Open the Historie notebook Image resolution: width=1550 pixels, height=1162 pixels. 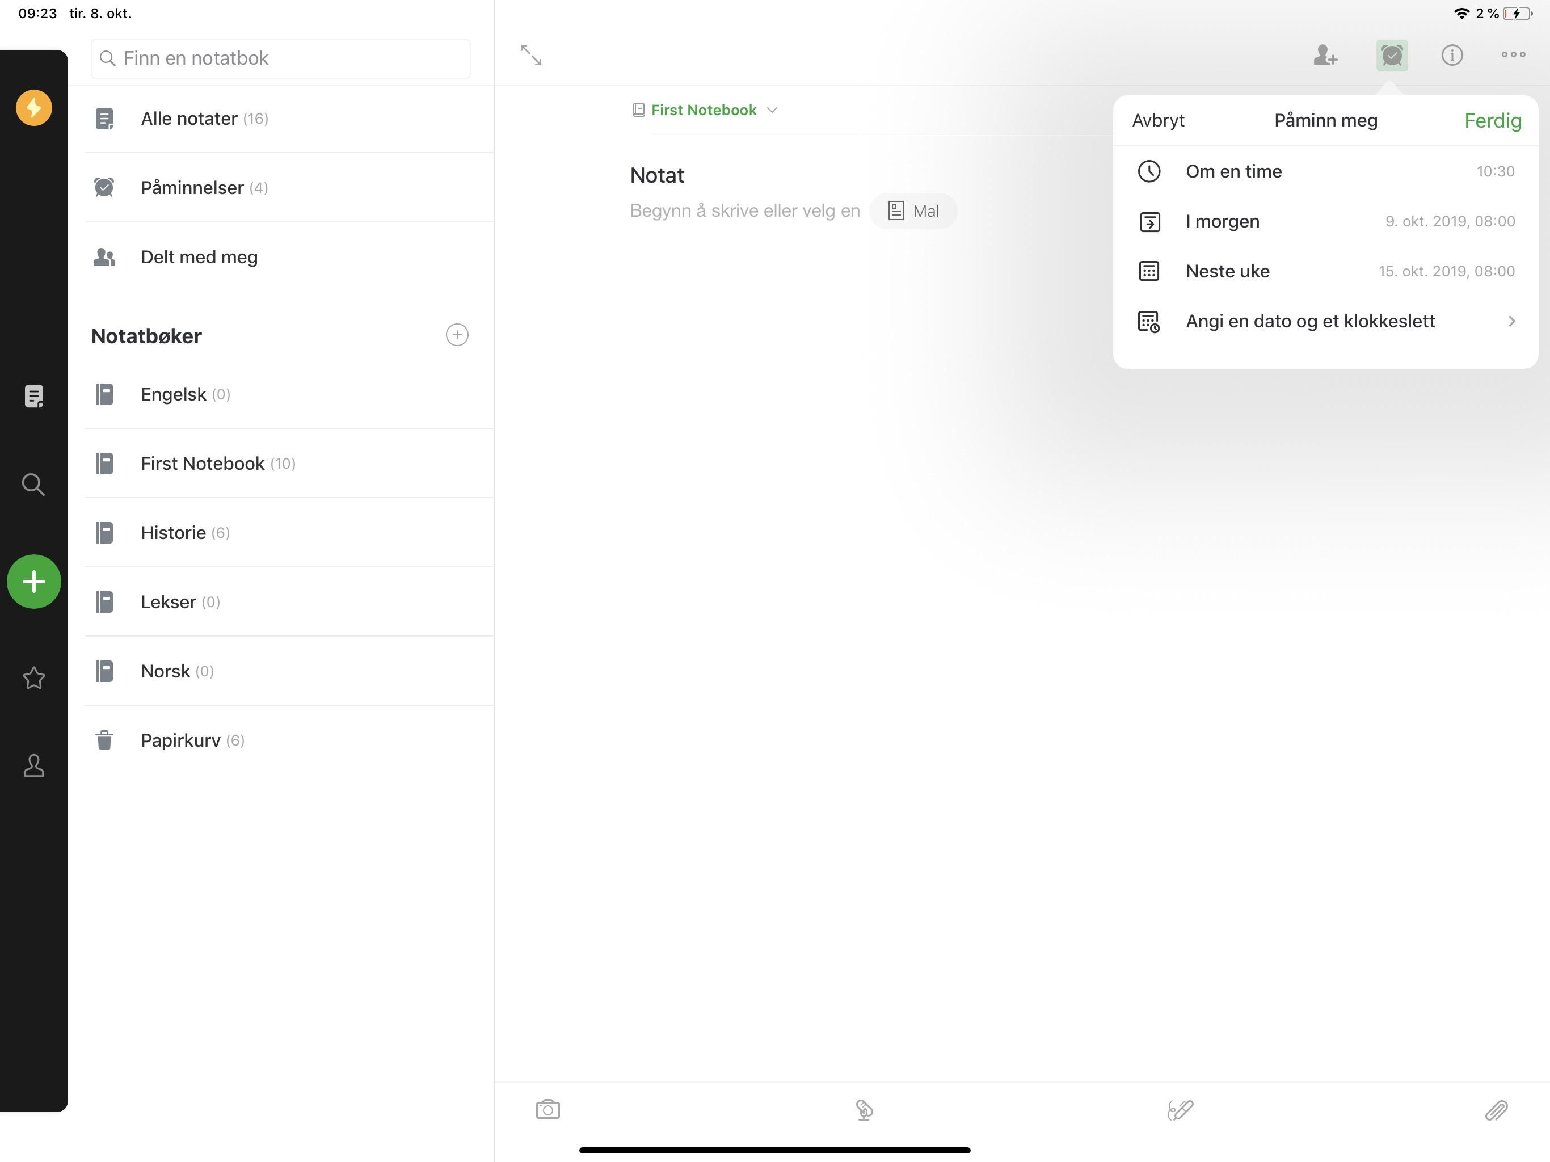coord(289,533)
